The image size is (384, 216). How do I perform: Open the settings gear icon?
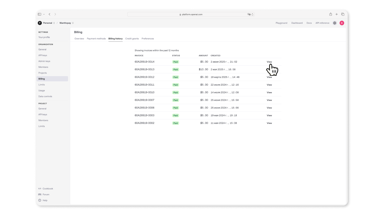pyautogui.click(x=335, y=23)
